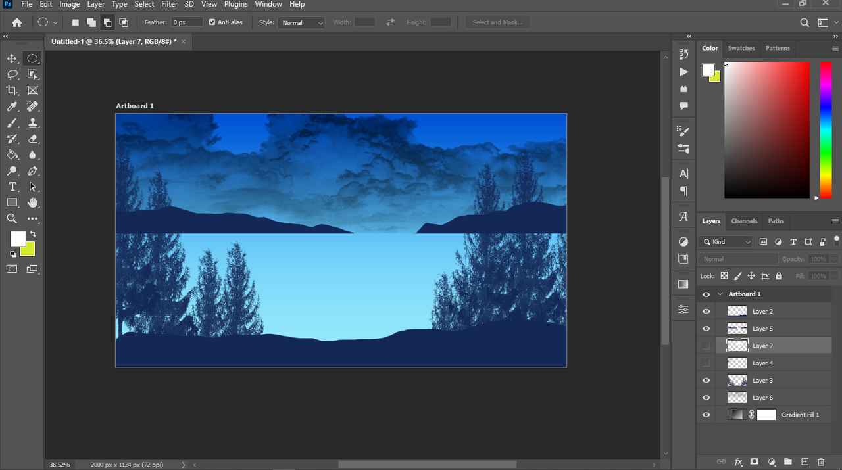Open the Filter menu

tap(169, 4)
